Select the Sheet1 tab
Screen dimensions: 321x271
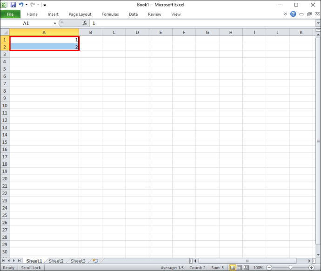[34, 261]
